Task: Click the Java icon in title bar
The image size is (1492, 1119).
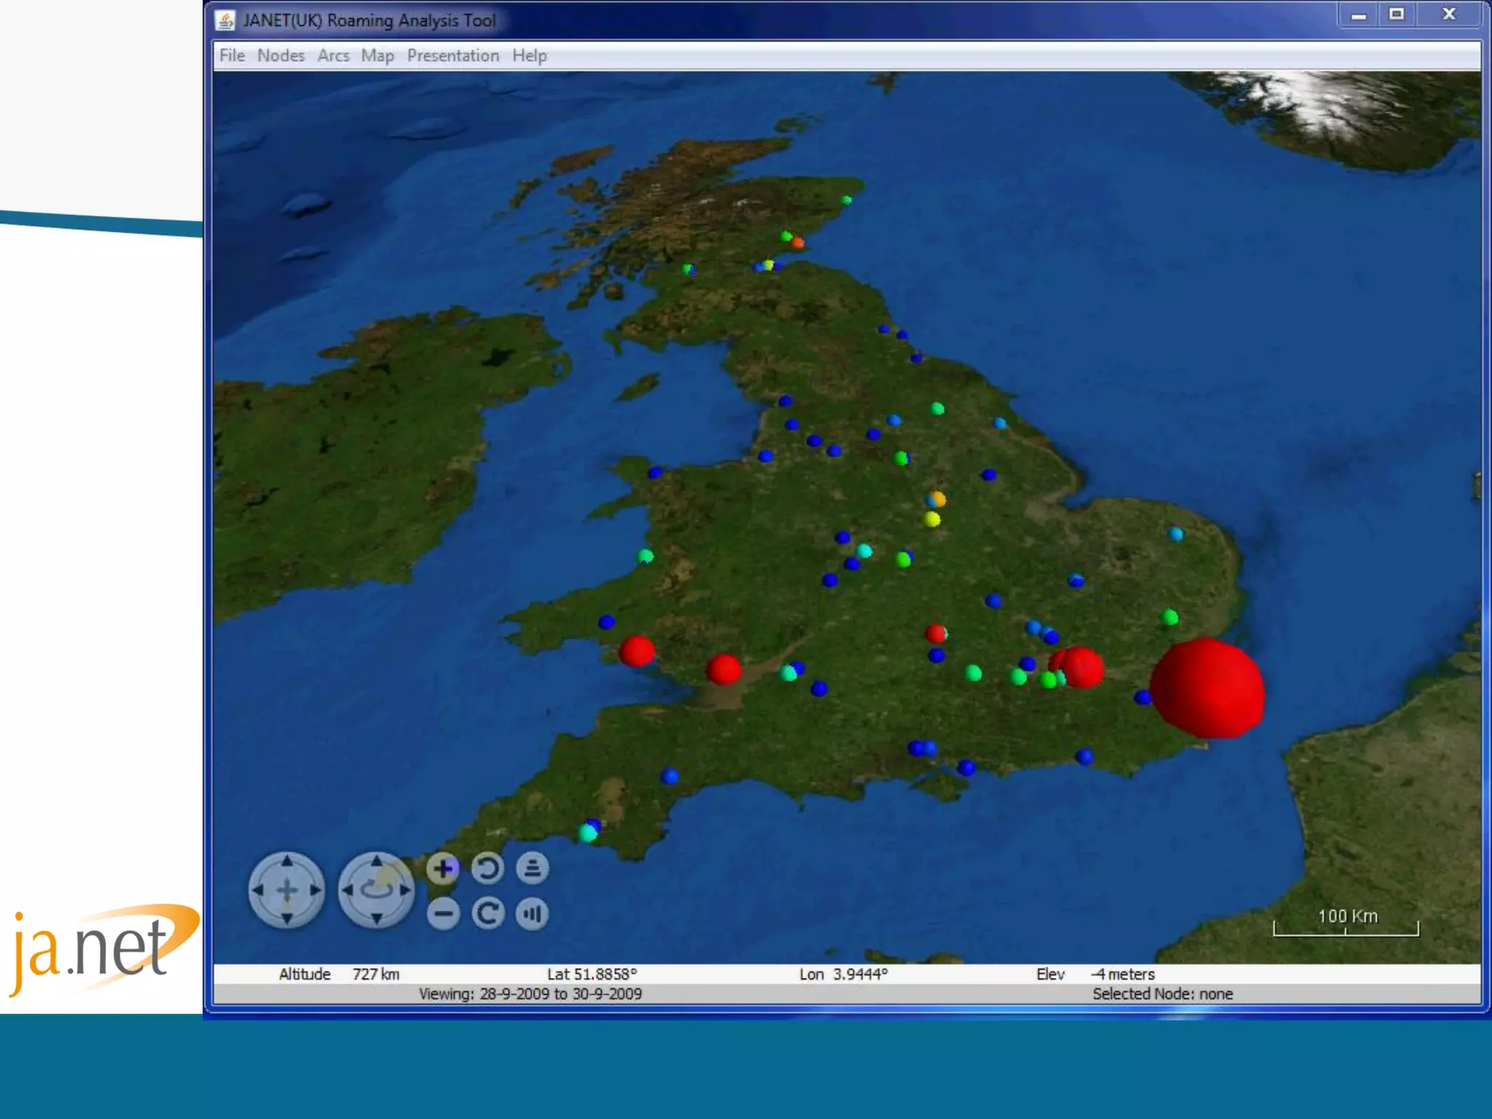Action: [225, 20]
